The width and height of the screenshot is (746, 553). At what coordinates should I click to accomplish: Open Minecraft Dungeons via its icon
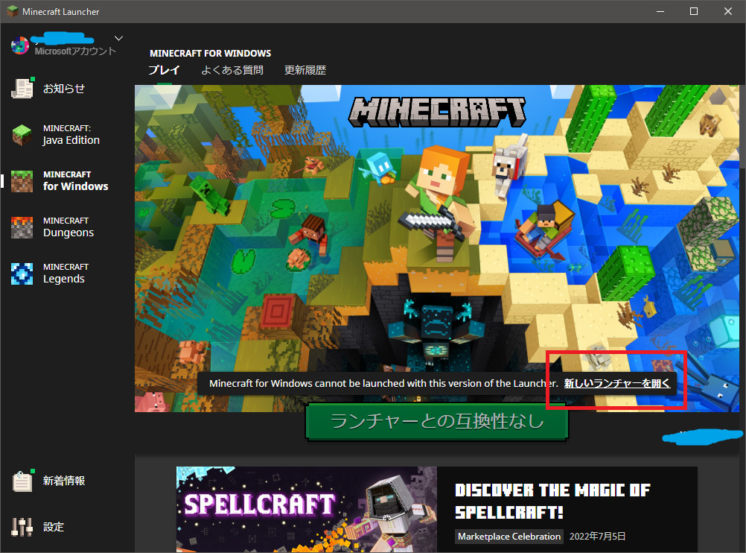[22, 227]
